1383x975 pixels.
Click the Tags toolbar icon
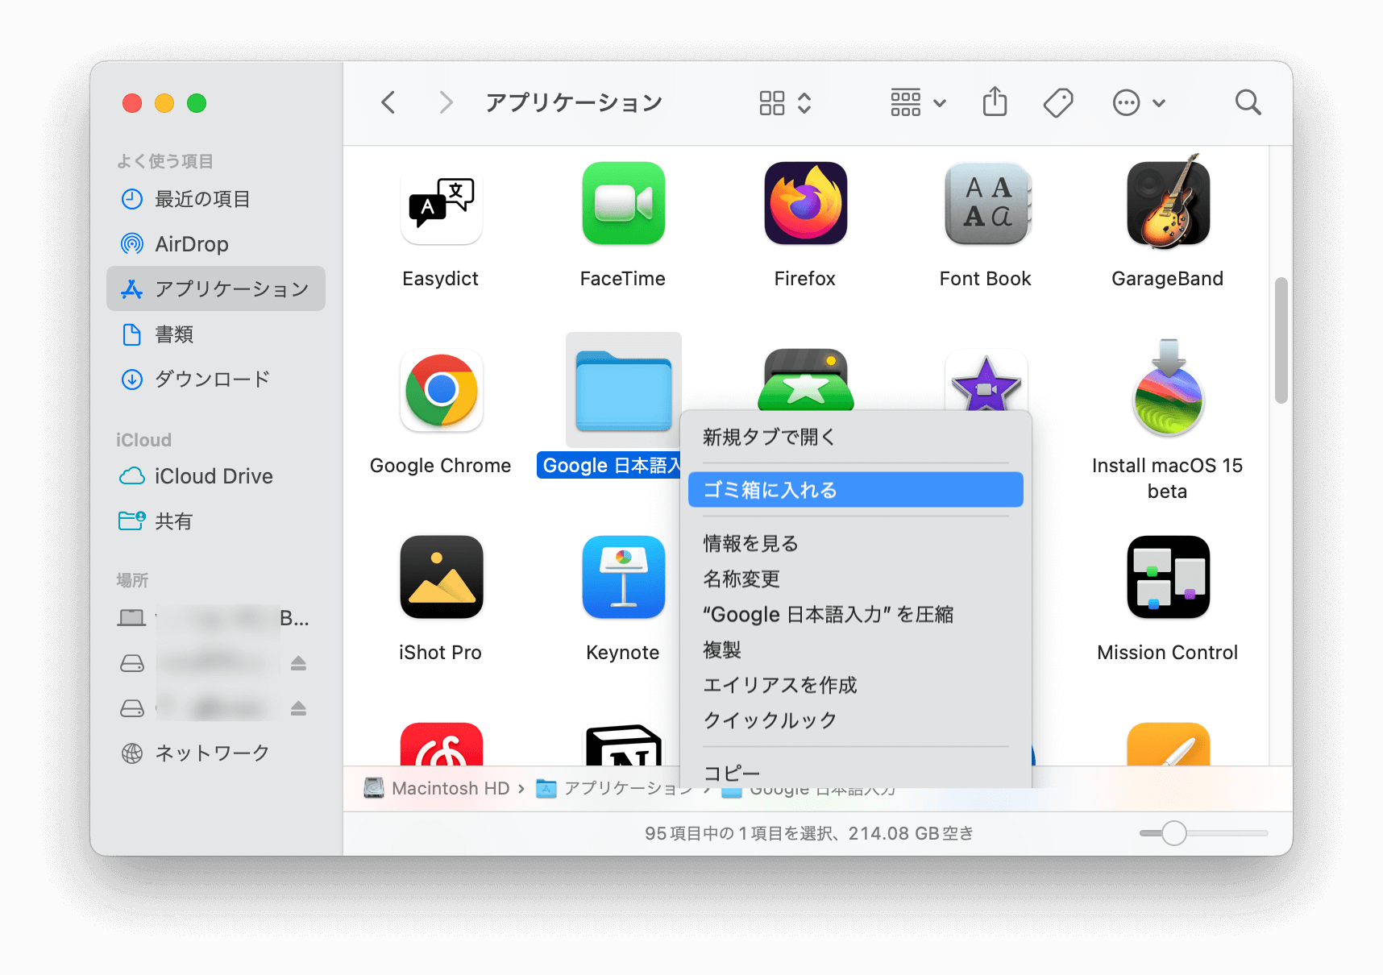click(1057, 102)
